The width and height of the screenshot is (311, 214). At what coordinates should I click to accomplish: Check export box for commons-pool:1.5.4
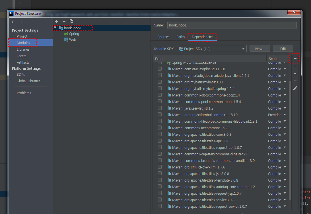pos(159,101)
